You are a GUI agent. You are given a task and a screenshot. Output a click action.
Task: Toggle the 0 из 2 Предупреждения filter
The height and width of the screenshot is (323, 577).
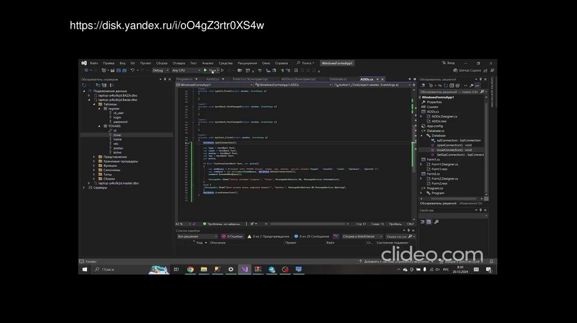(x=268, y=237)
